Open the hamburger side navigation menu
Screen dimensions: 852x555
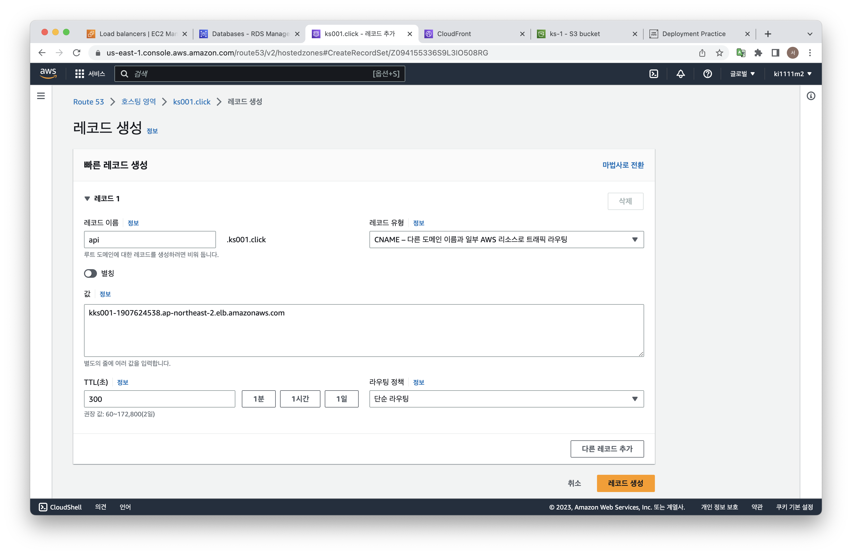(41, 96)
